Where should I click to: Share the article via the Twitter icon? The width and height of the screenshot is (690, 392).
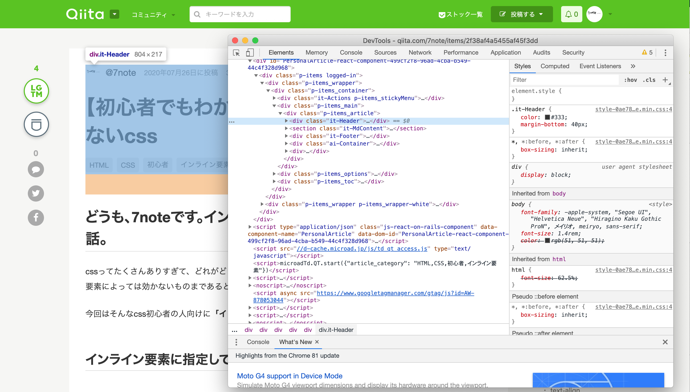point(36,193)
